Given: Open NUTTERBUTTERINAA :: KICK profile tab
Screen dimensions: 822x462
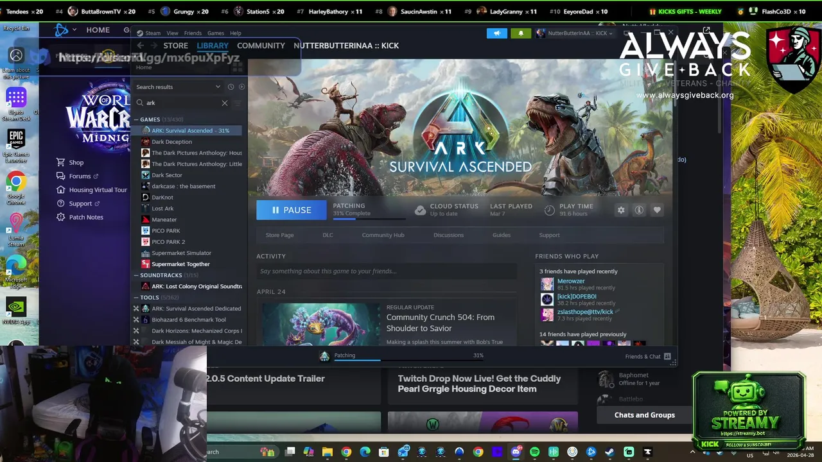Looking at the screenshot, I should 346,46.
